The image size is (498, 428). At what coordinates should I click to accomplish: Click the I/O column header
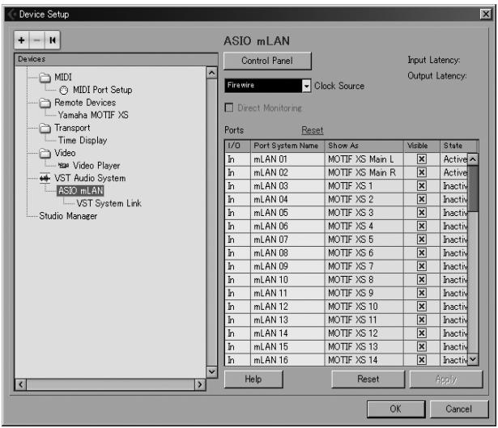click(x=237, y=146)
